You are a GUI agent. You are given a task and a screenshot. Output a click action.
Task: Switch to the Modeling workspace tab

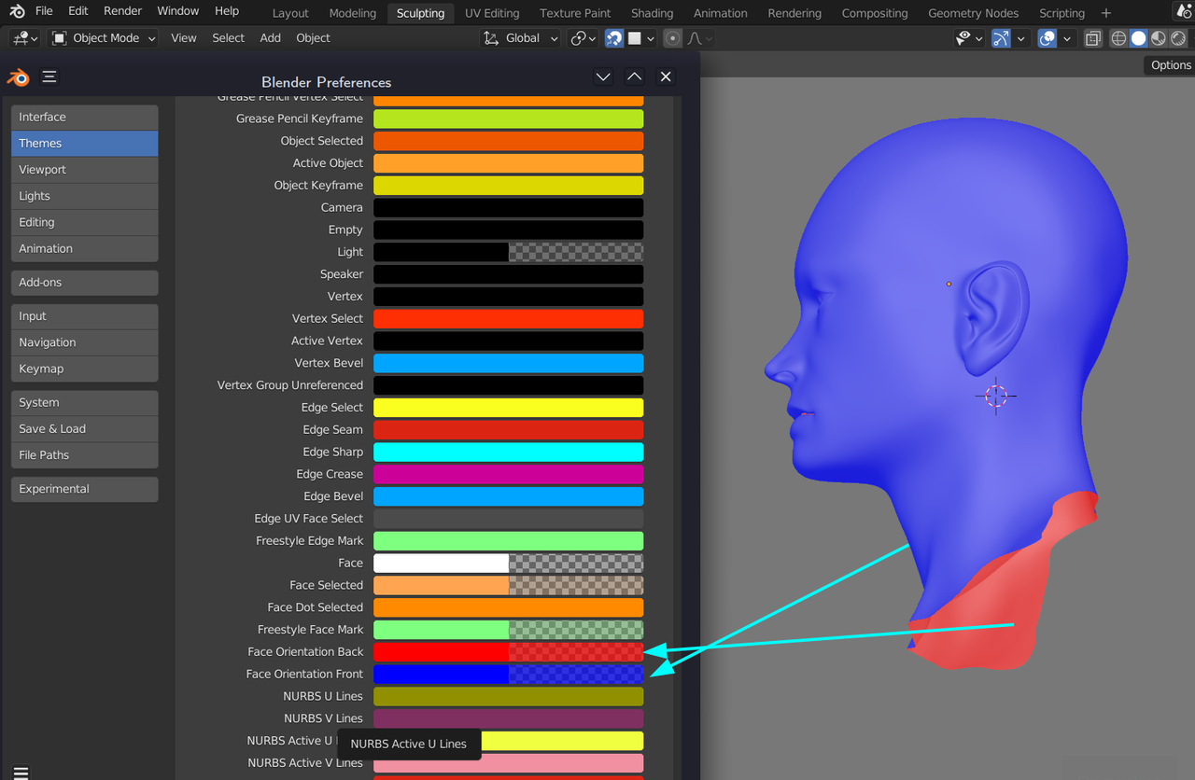pos(353,13)
